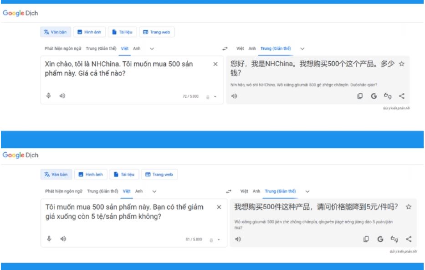This screenshot has height=270, width=425.
Task: Select Phát hiện ngôn ngữ in the bottom translator
Action: [64, 191]
